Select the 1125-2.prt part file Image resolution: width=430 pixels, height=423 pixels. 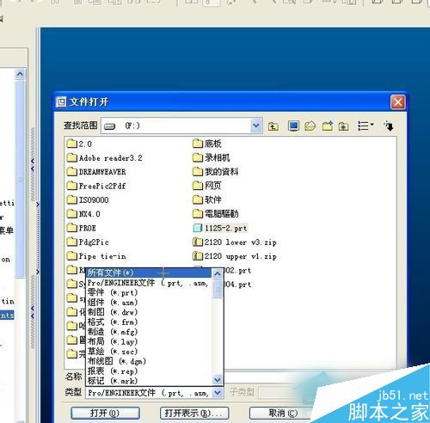[220, 228]
